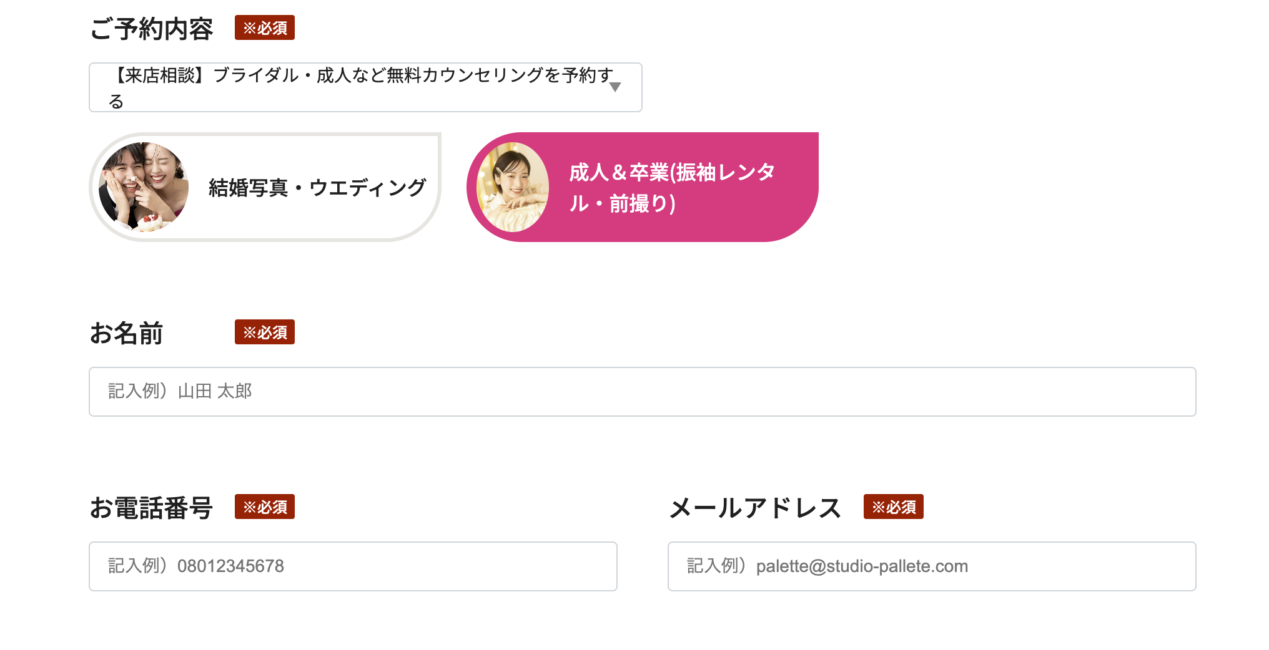The height and width of the screenshot is (650, 1269).
Task: Click the メールアドレス field label
Action: 755,508
